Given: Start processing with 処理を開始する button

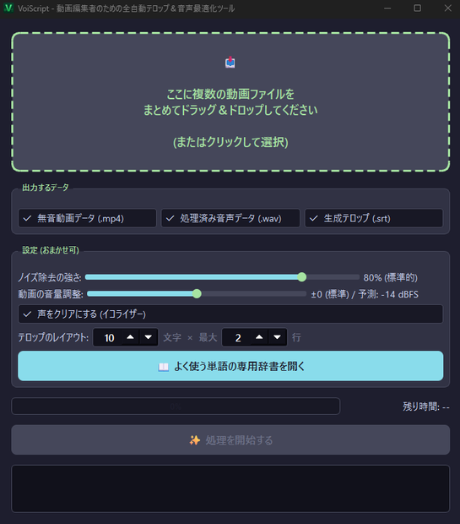Looking at the screenshot, I should click(x=230, y=439).
